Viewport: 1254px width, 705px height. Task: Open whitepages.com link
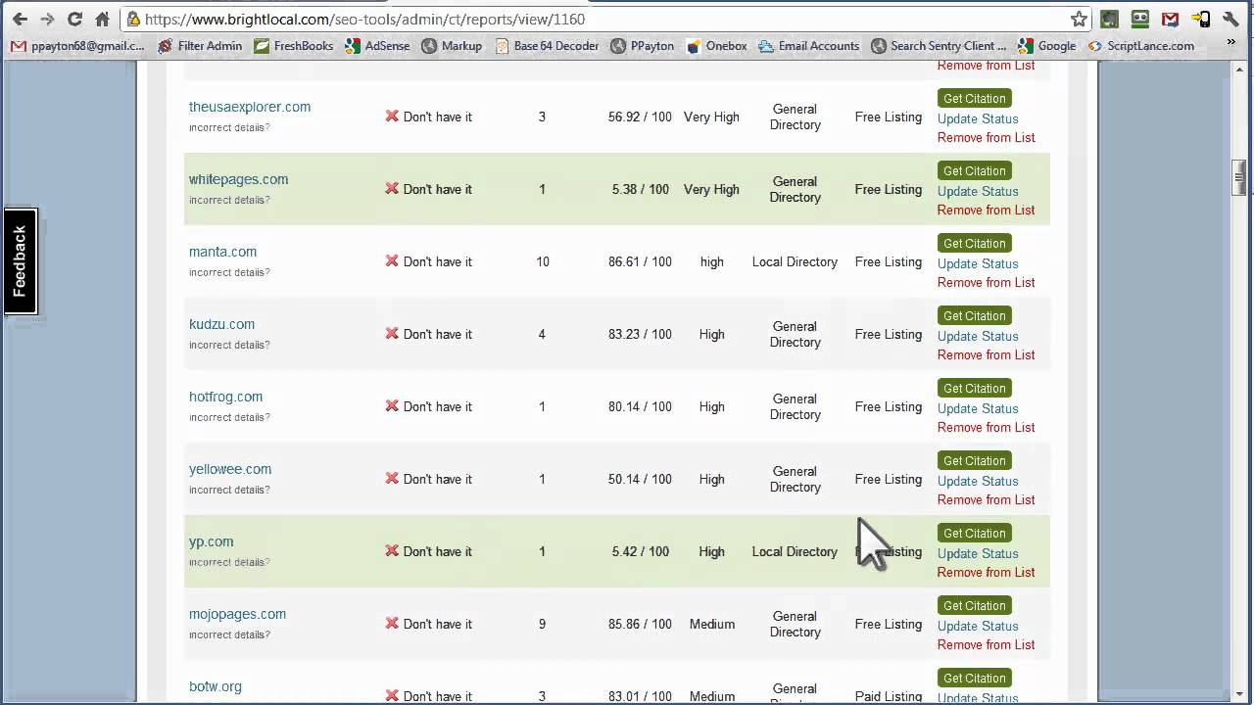click(238, 179)
